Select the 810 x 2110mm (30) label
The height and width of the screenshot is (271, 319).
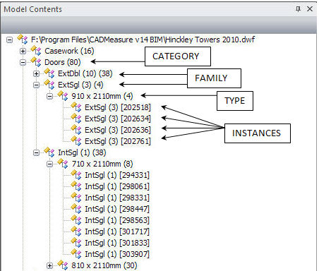coord(104,265)
